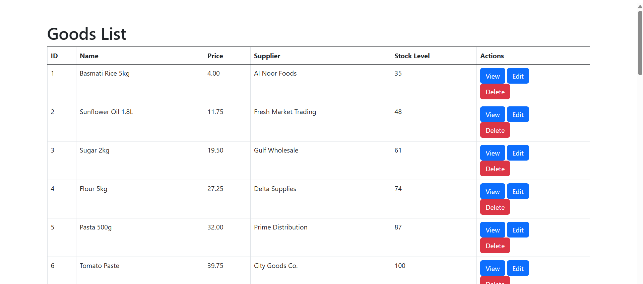View the Sugar 2kg record
Viewport: 643px width, 284px height.
click(x=492, y=153)
